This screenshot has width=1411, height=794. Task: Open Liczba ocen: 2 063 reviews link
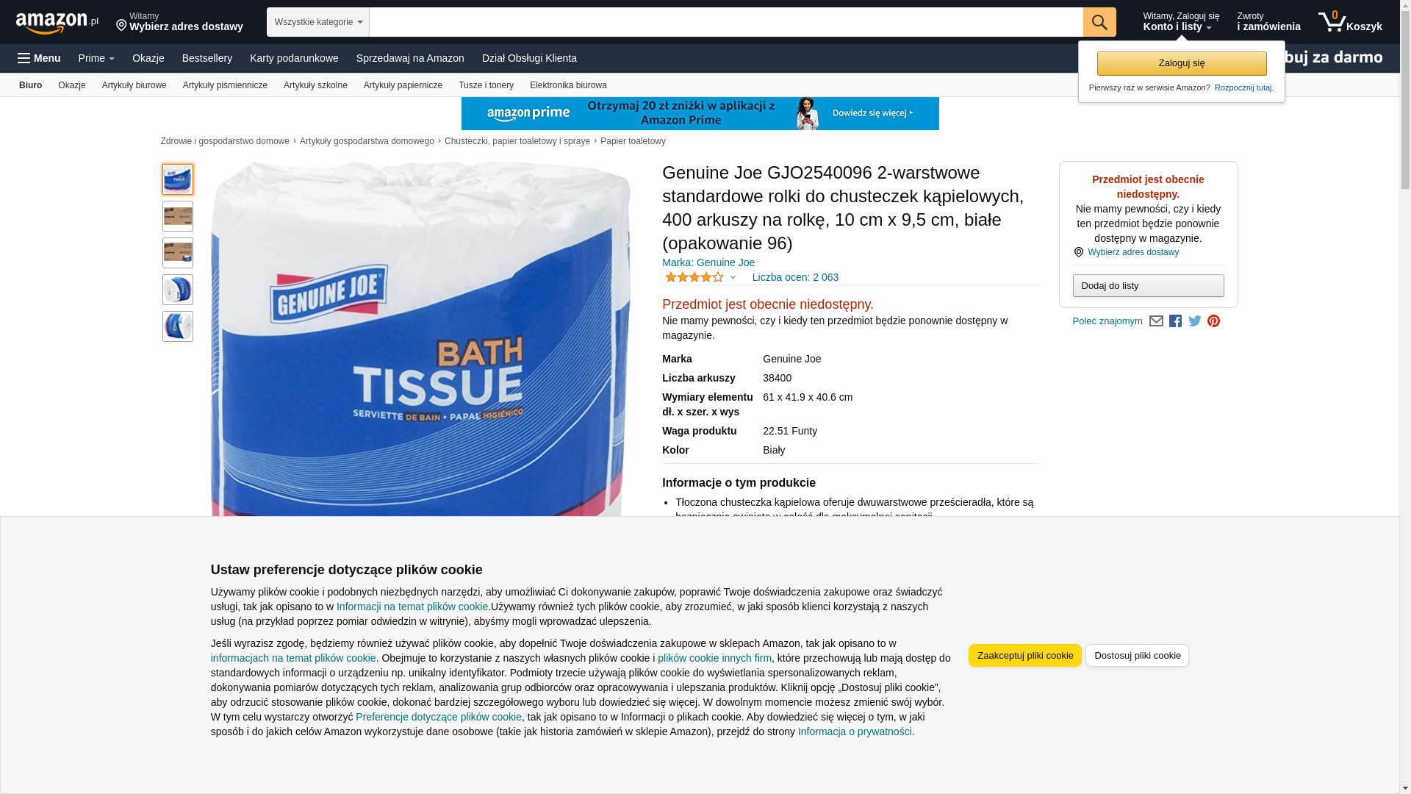point(795,277)
